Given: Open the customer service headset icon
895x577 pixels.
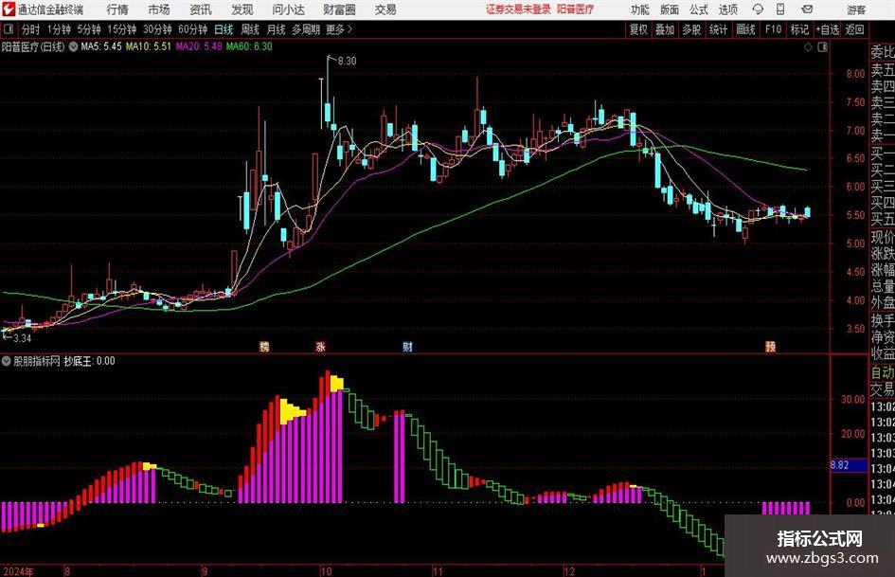Looking at the screenshot, I should point(758,9).
